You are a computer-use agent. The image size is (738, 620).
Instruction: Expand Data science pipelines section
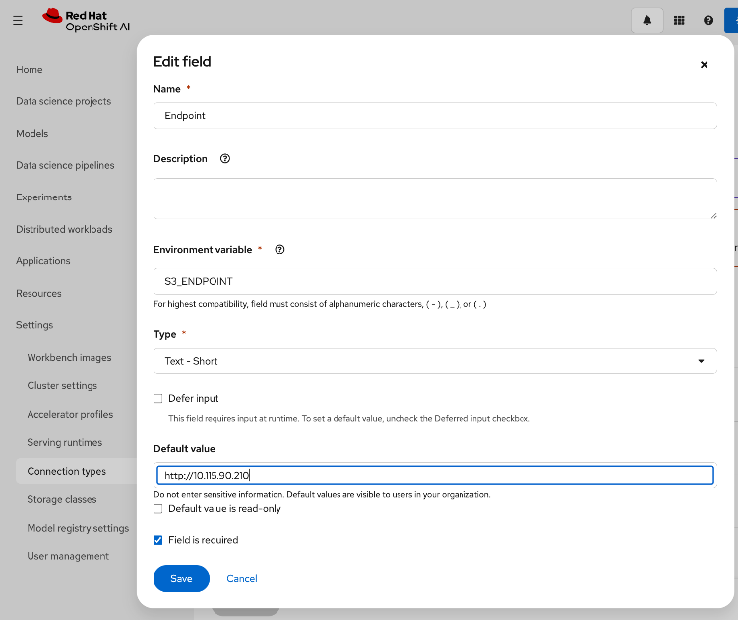(x=65, y=165)
